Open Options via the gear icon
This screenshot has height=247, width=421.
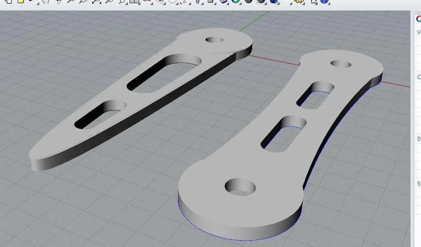[298, 1]
